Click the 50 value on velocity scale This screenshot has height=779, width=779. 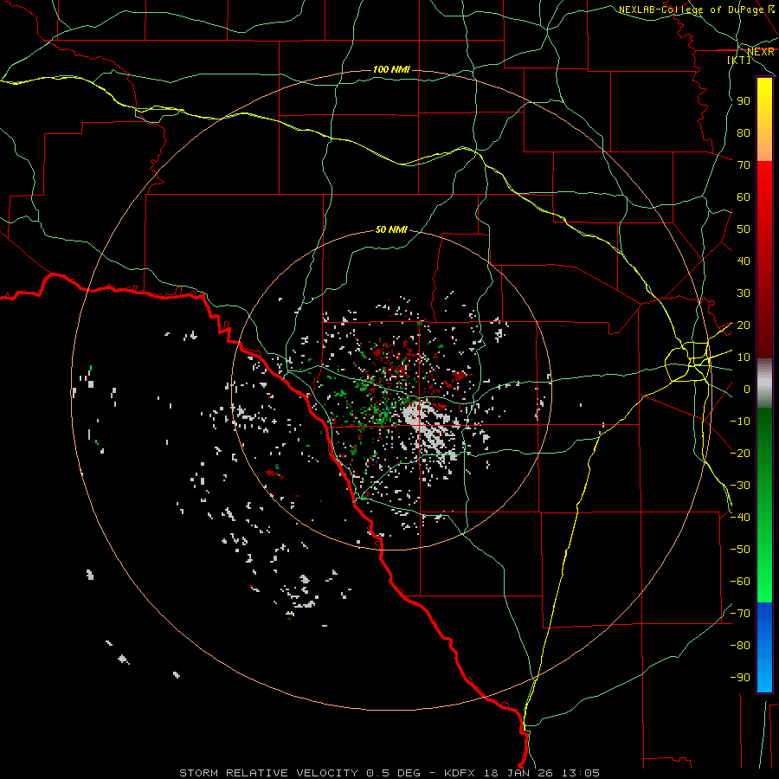(744, 229)
